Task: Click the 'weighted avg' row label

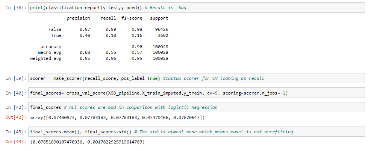Action: click(46, 59)
